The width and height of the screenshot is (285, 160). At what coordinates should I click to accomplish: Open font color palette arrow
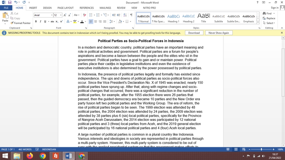click(x=85, y=21)
